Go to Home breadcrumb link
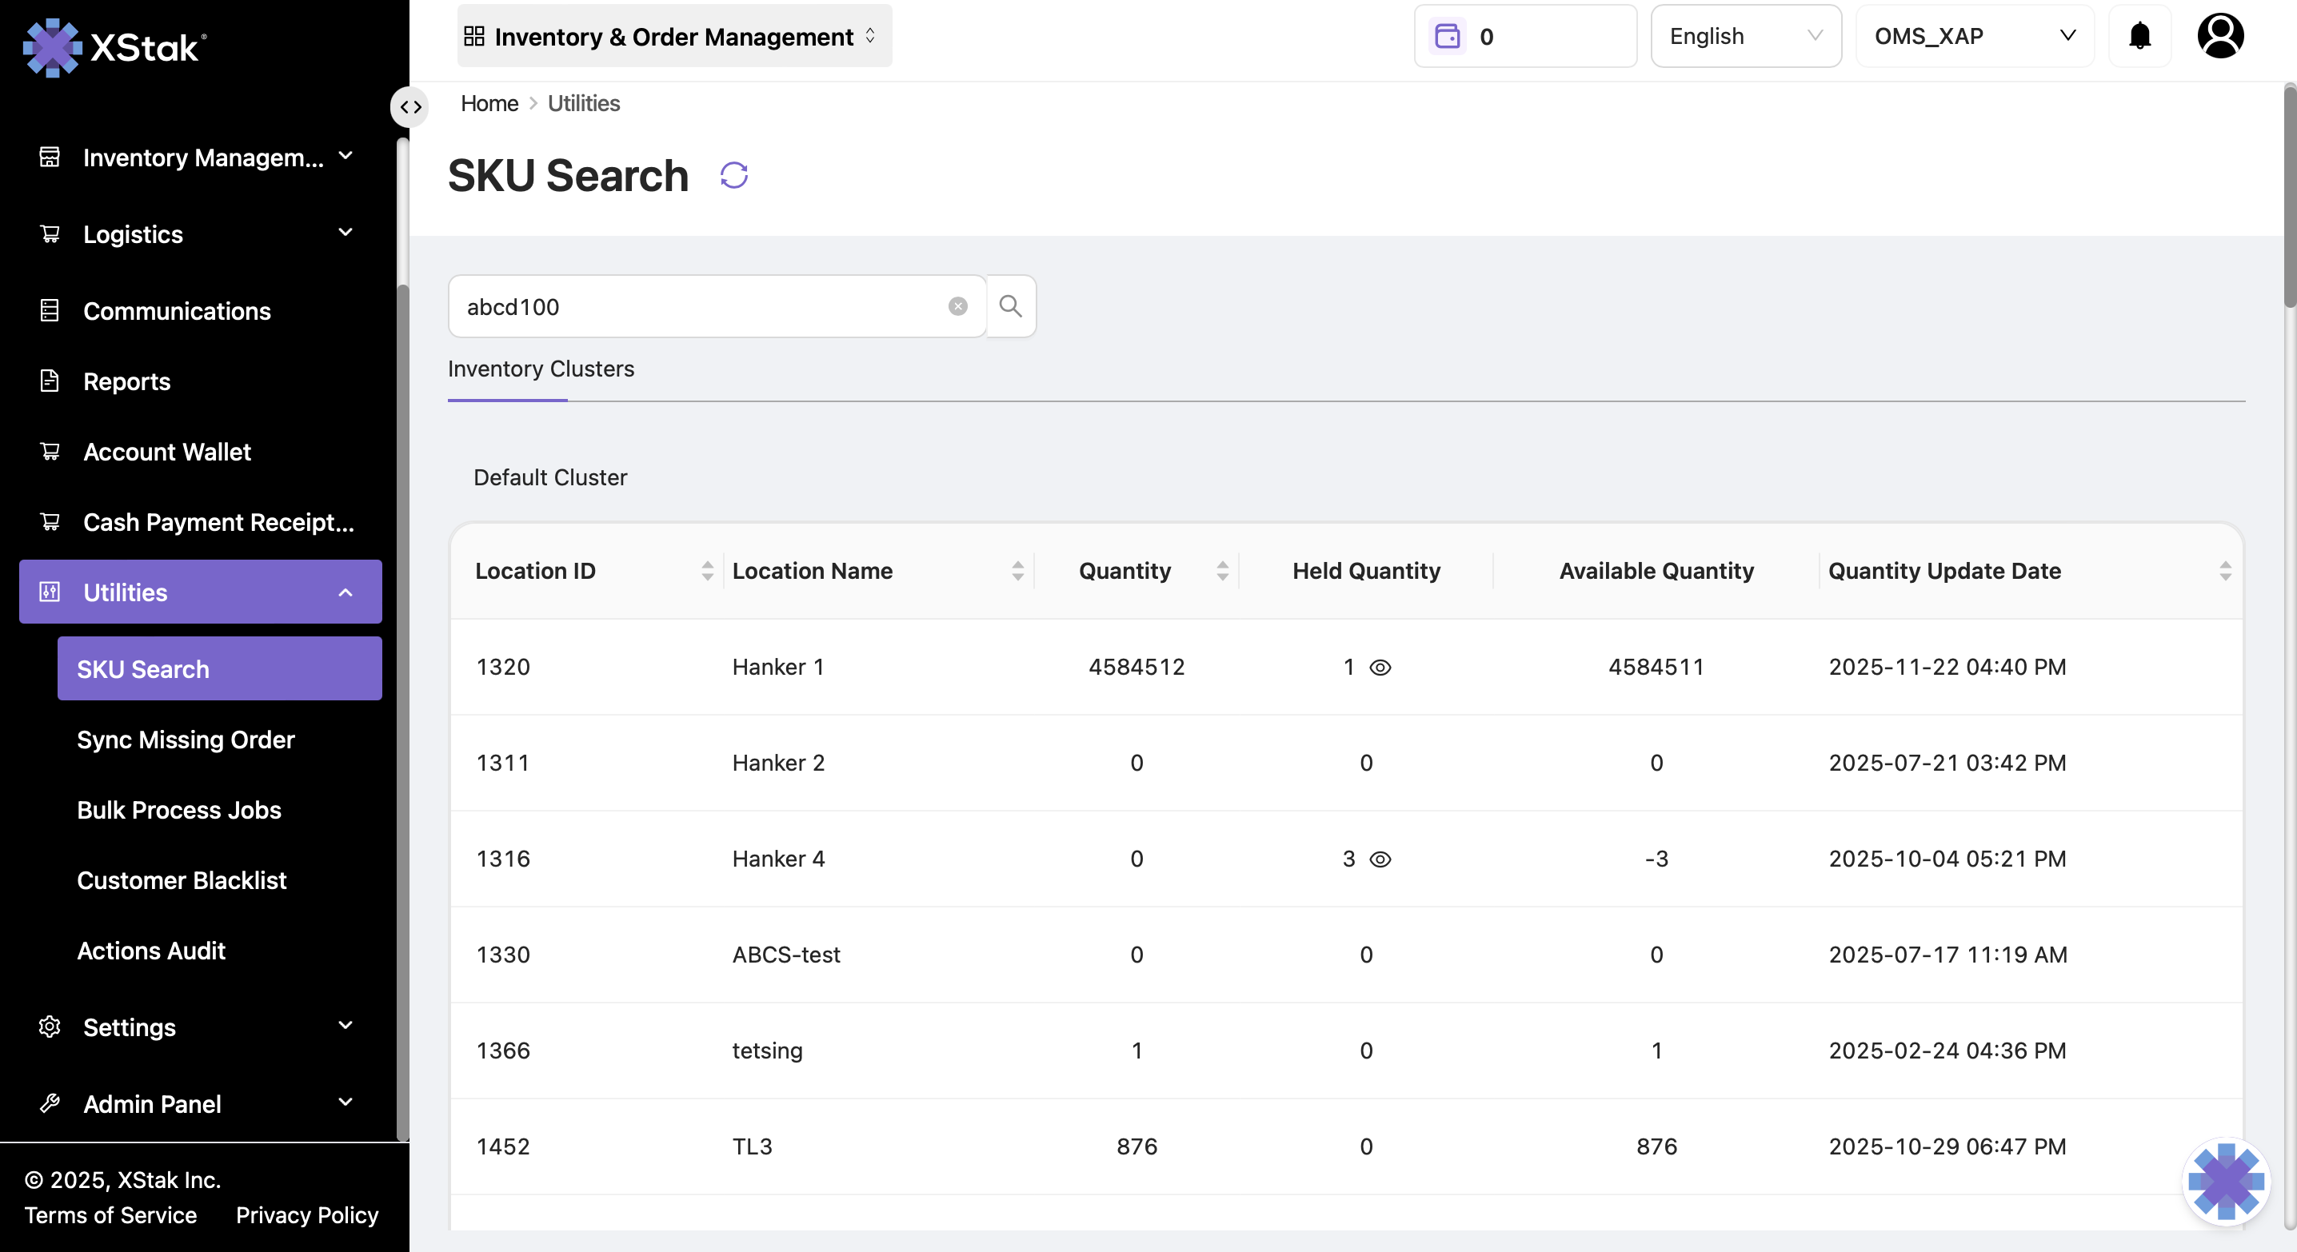This screenshot has width=2297, height=1252. [489, 103]
